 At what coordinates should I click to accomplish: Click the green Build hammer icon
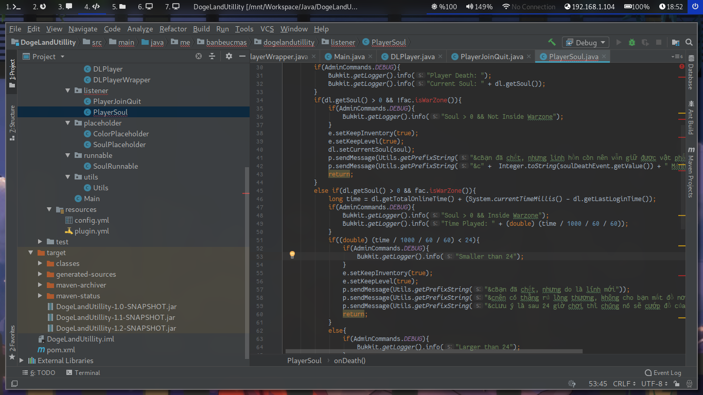[x=552, y=42]
